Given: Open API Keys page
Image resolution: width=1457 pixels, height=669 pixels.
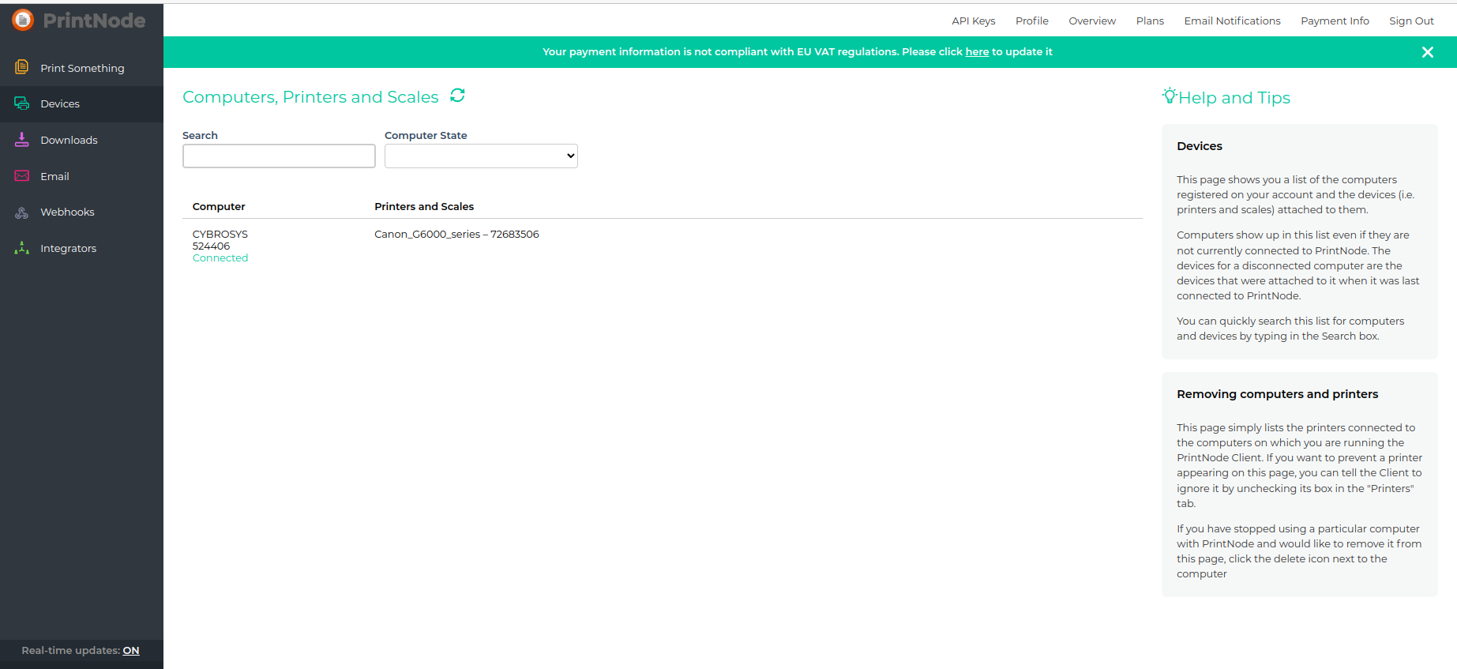Looking at the screenshot, I should coord(974,21).
